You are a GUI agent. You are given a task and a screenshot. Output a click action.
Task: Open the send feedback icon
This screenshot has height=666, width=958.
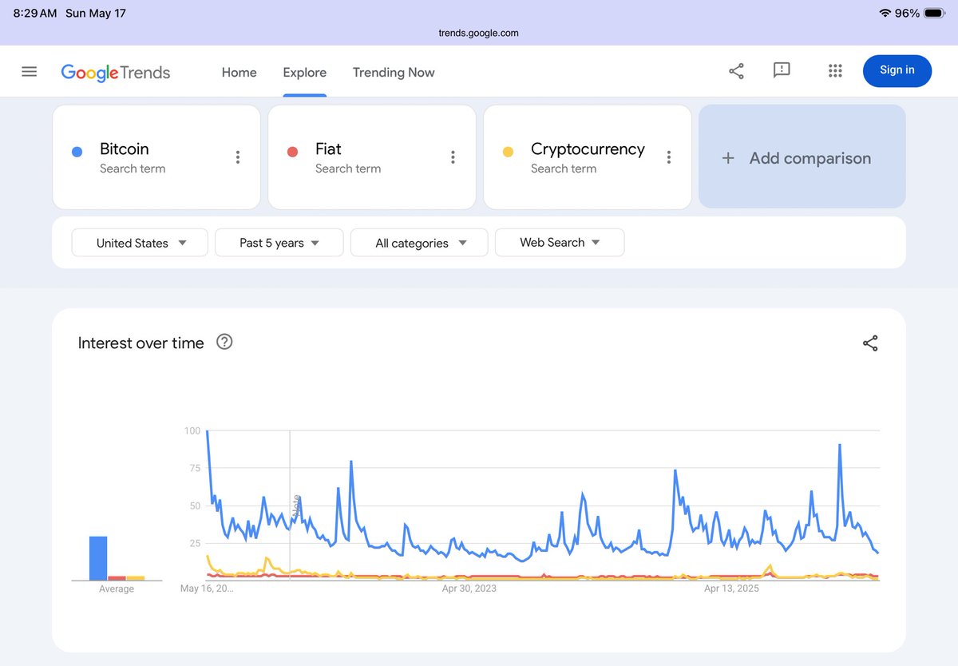coord(782,70)
